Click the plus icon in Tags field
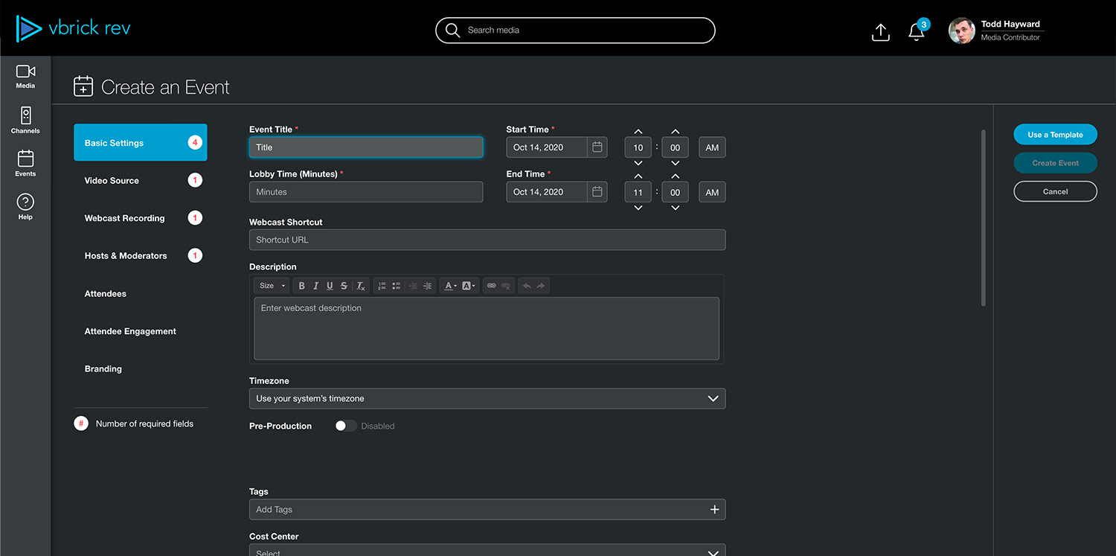The height and width of the screenshot is (556, 1116). (714, 510)
